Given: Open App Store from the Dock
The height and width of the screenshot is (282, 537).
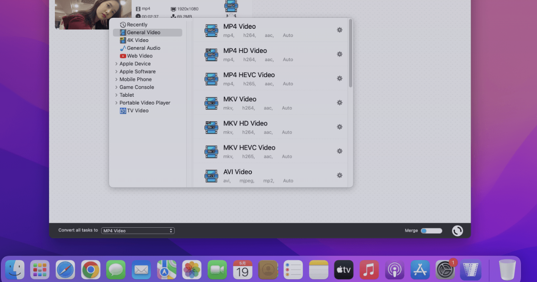Looking at the screenshot, I should 420,270.
